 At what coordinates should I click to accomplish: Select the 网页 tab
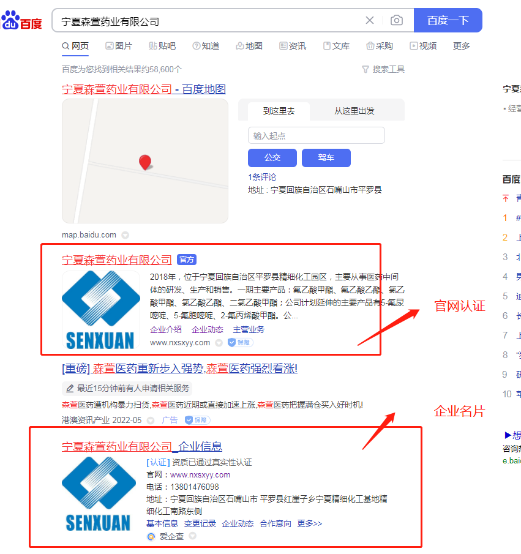pyautogui.click(x=75, y=46)
